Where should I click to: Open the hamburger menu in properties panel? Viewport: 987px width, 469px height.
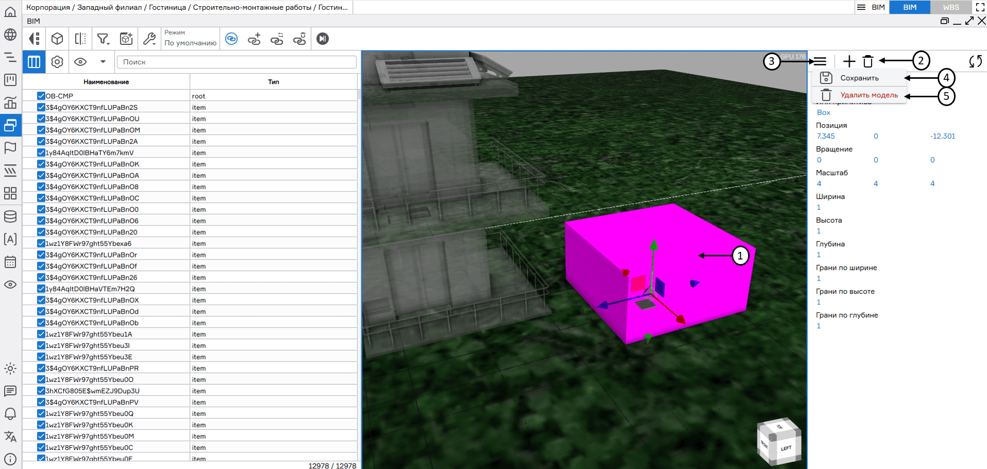pyautogui.click(x=820, y=61)
